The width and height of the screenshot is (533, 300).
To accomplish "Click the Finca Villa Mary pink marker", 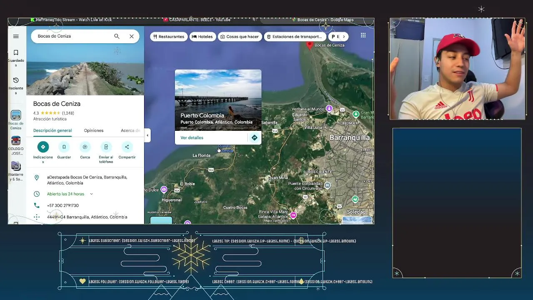I will [294, 215].
